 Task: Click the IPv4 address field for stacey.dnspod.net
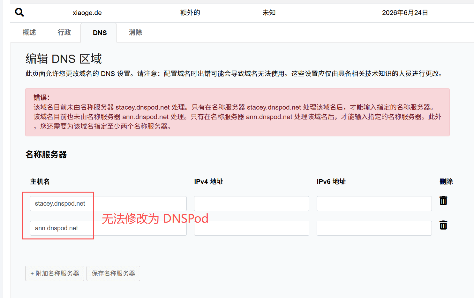251,203
